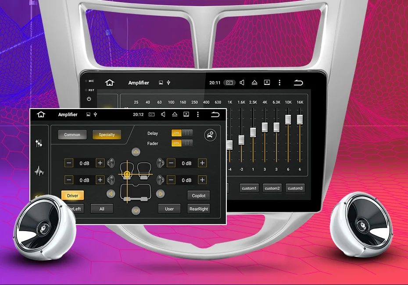
Task: Move balance point down with down arrow
Action: pyautogui.click(x=136, y=211)
